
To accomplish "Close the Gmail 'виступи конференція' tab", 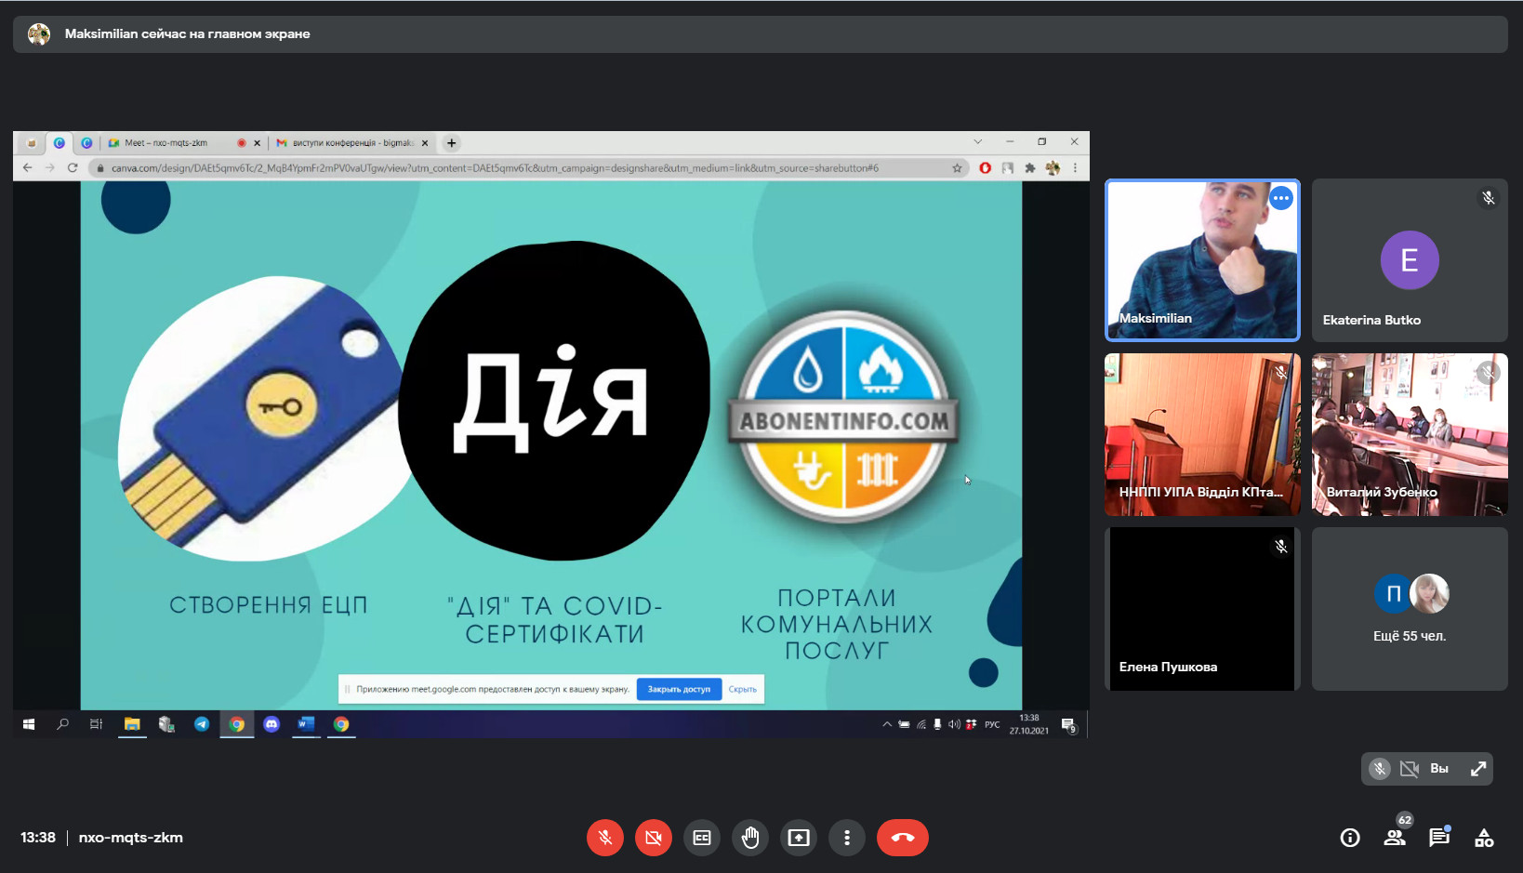I will pos(425,143).
